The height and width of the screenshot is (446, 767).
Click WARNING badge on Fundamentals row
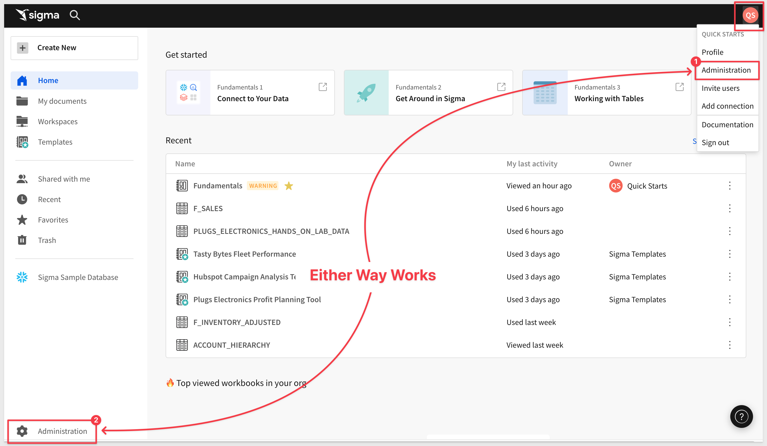[x=263, y=185]
